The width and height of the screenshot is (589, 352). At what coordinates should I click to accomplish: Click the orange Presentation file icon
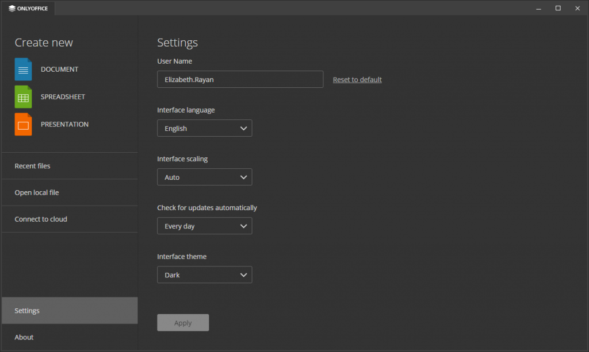(x=23, y=124)
